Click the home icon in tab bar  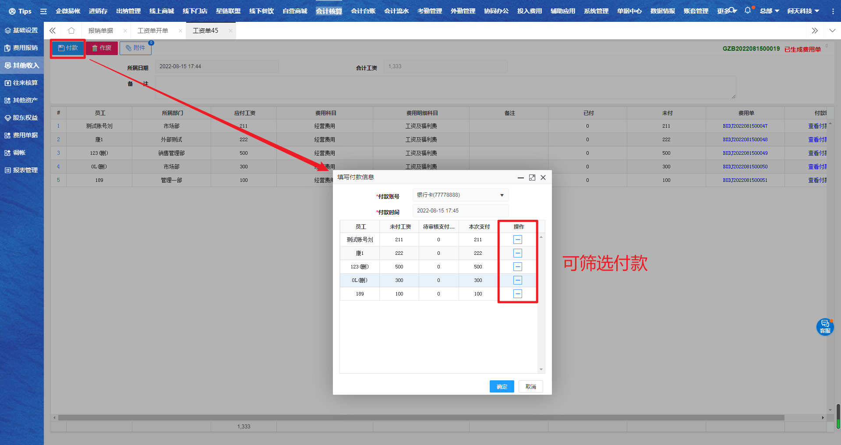(x=71, y=31)
